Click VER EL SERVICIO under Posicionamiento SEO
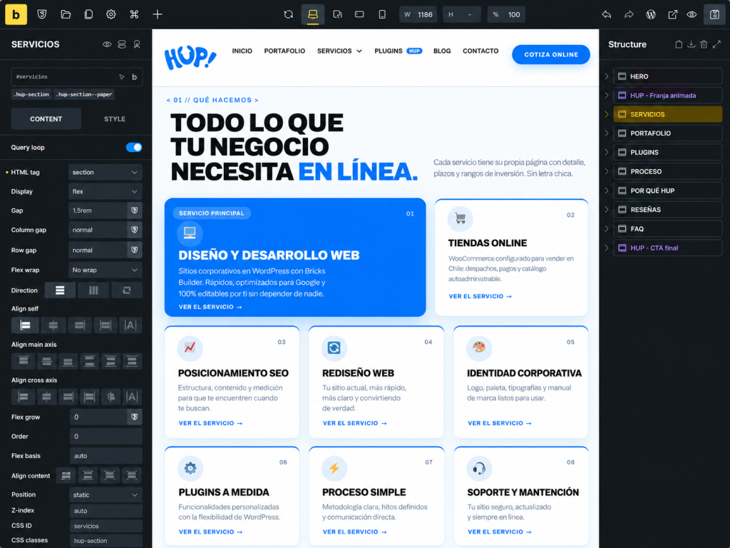Image resolution: width=730 pixels, height=548 pixels. [x=210, y=423]
